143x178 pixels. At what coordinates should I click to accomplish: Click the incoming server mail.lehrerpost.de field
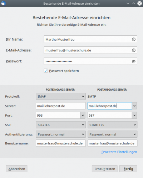(61, 106)
